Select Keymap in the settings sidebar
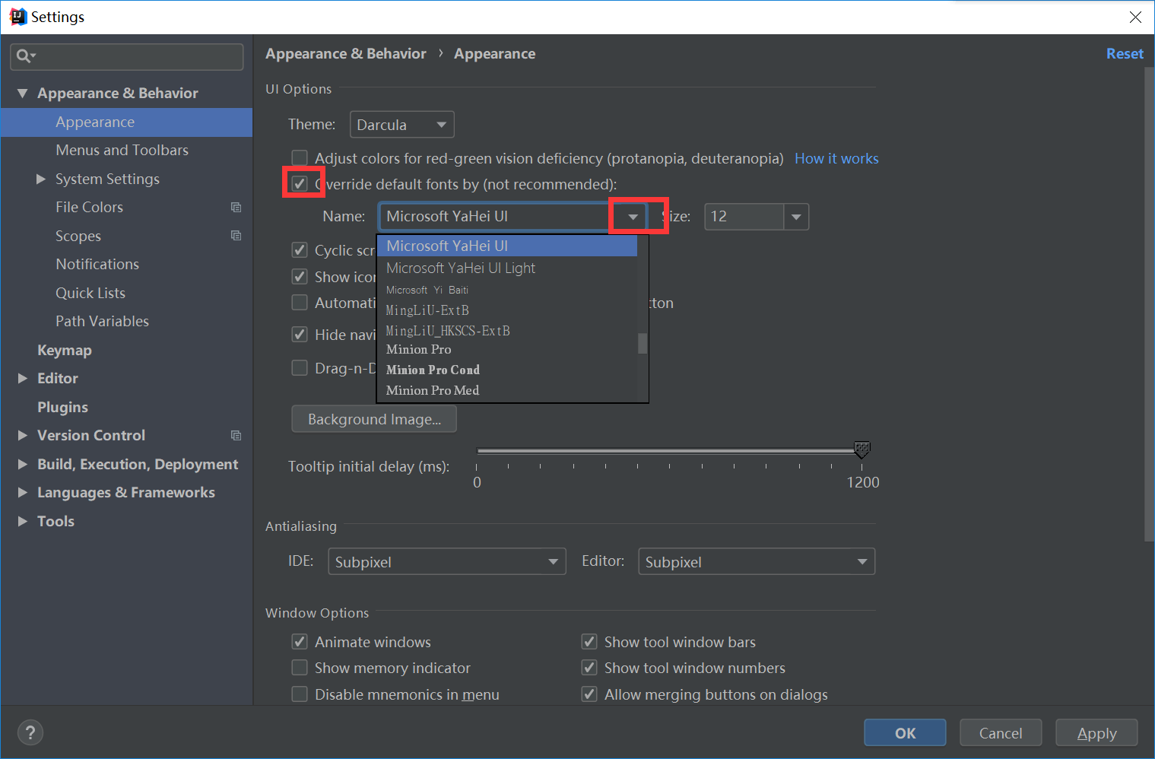The height and width of the screenshot is (759, 1155). point(65,350)
